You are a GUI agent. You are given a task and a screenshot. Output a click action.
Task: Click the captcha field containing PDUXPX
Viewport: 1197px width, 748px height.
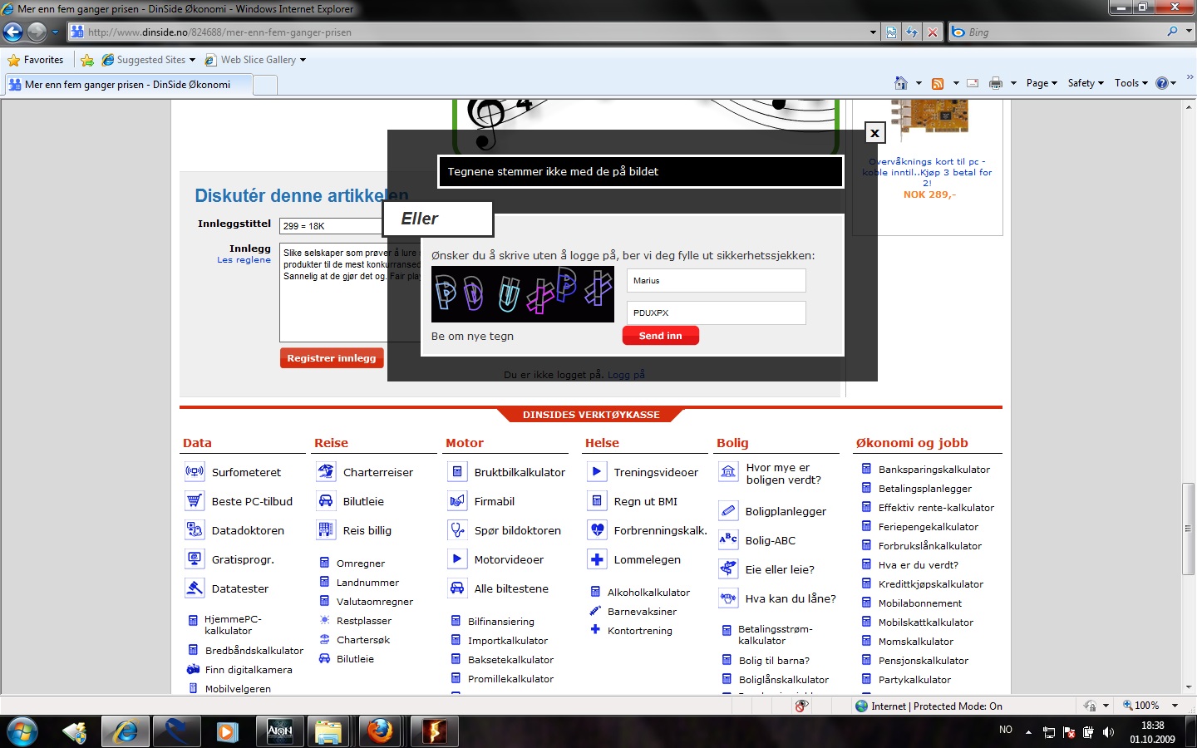pyautogui.click(x=716, y=313)
